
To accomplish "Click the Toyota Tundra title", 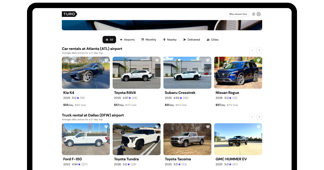I will tap(126, 159).
